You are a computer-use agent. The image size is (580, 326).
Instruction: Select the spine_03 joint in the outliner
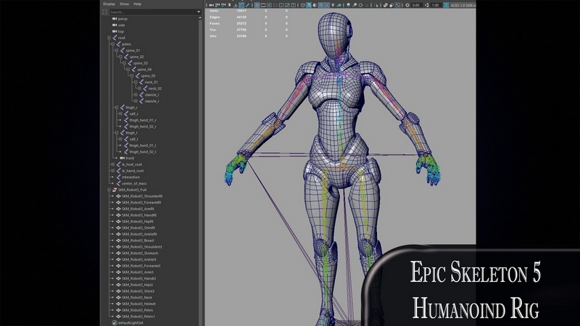140,63
